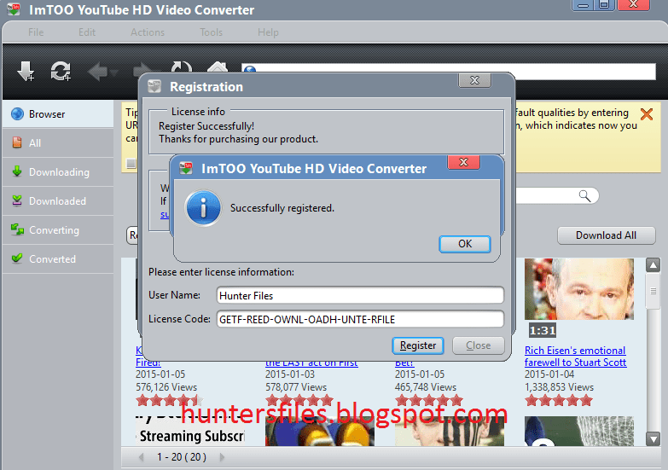Viewport: 668px width, 470px height.
Task: Click the information icon in message box
Action: (204, 208)
